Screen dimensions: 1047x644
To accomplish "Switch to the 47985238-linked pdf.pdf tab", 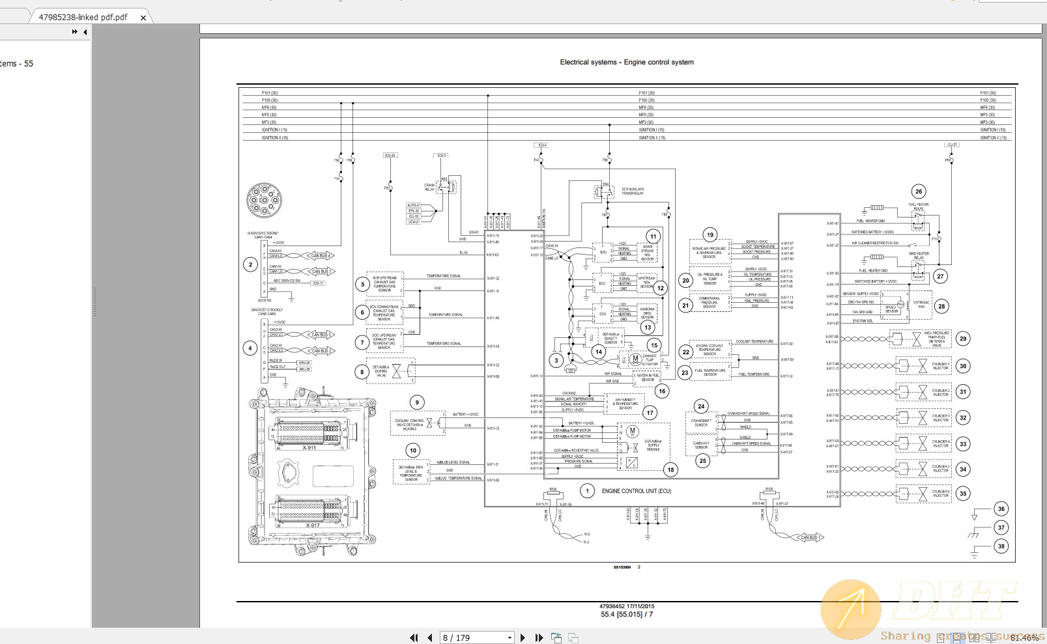I will coord(83,17).
